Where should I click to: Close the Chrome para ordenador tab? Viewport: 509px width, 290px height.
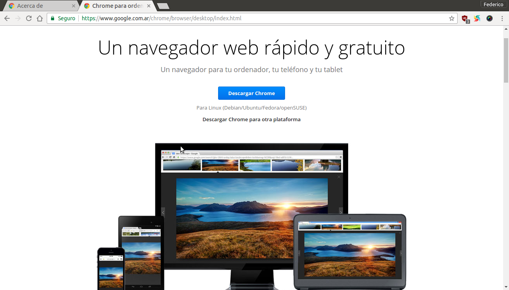point(149,6)
